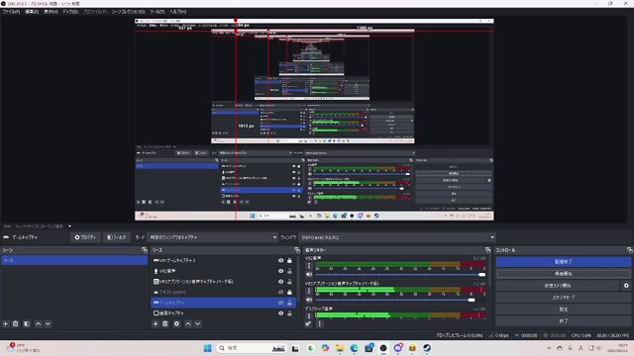Add a new source with plus icon
Screen dimensions: 634x356
click(156, 323)
